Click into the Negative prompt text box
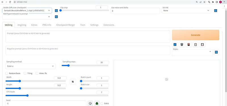Image resolution: width=227 pixels, height=106 pixels. point(88,50)
